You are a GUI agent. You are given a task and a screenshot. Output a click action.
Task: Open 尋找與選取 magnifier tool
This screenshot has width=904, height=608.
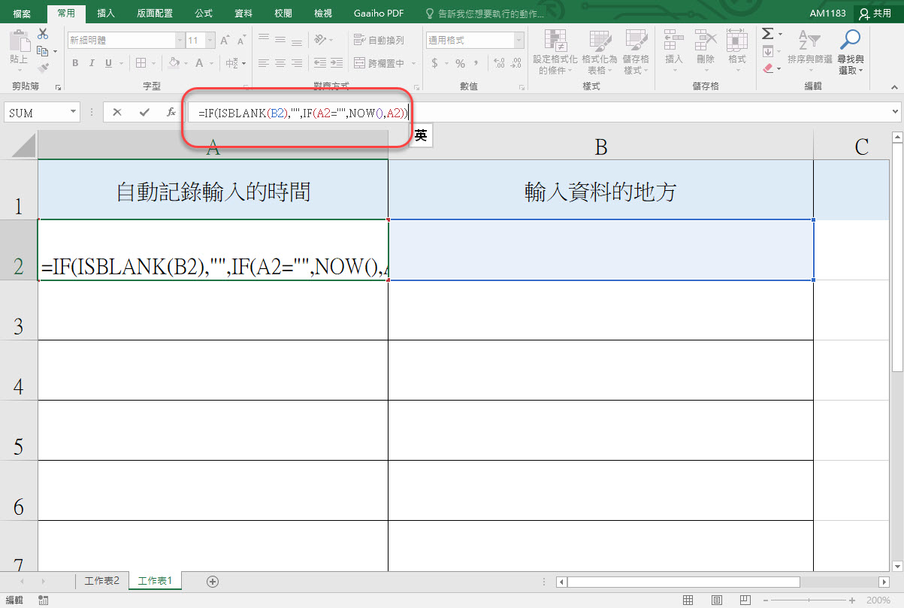851,51
